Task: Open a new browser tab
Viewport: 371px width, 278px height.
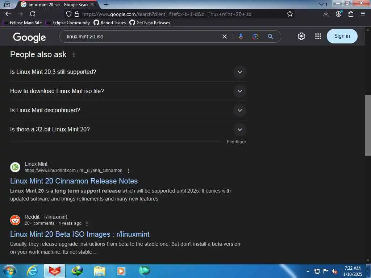Action: [106, 4]
